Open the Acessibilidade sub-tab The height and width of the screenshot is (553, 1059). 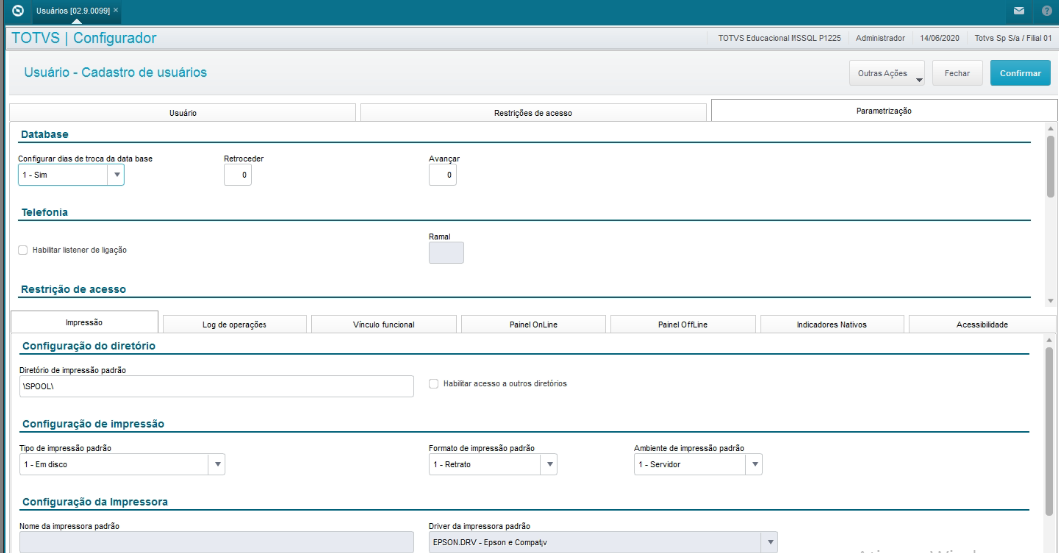982,324
